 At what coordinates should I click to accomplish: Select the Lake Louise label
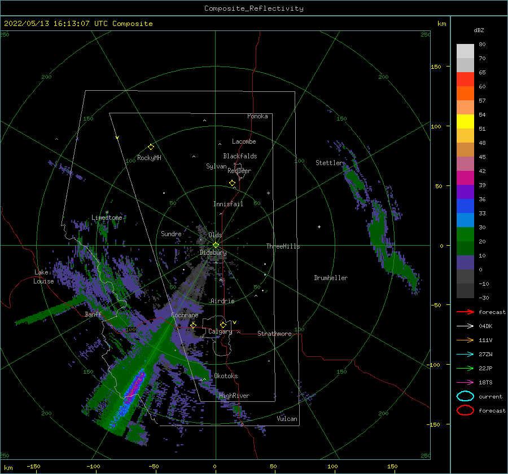(x=44, y=277)
